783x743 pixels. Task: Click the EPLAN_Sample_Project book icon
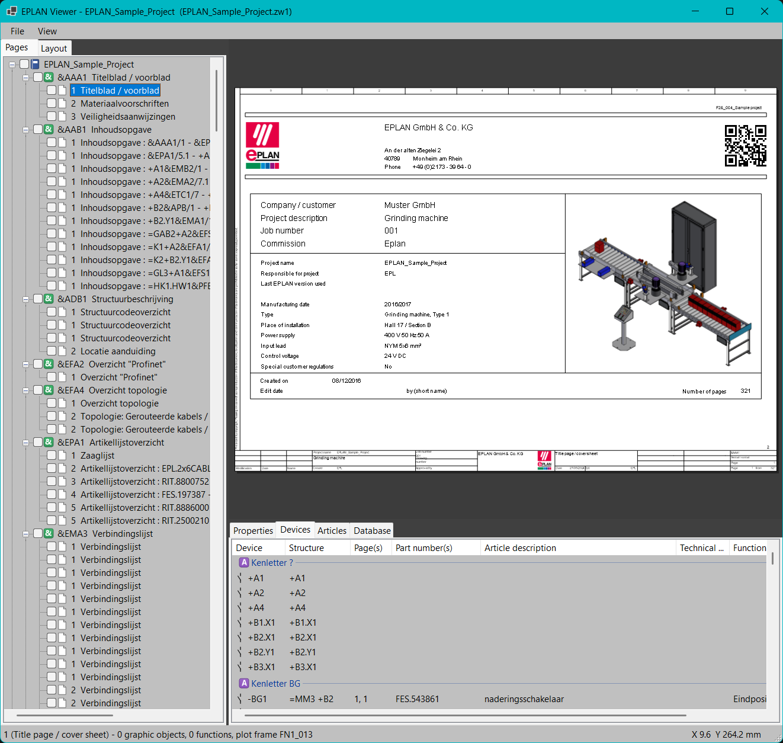coord(36,64)
